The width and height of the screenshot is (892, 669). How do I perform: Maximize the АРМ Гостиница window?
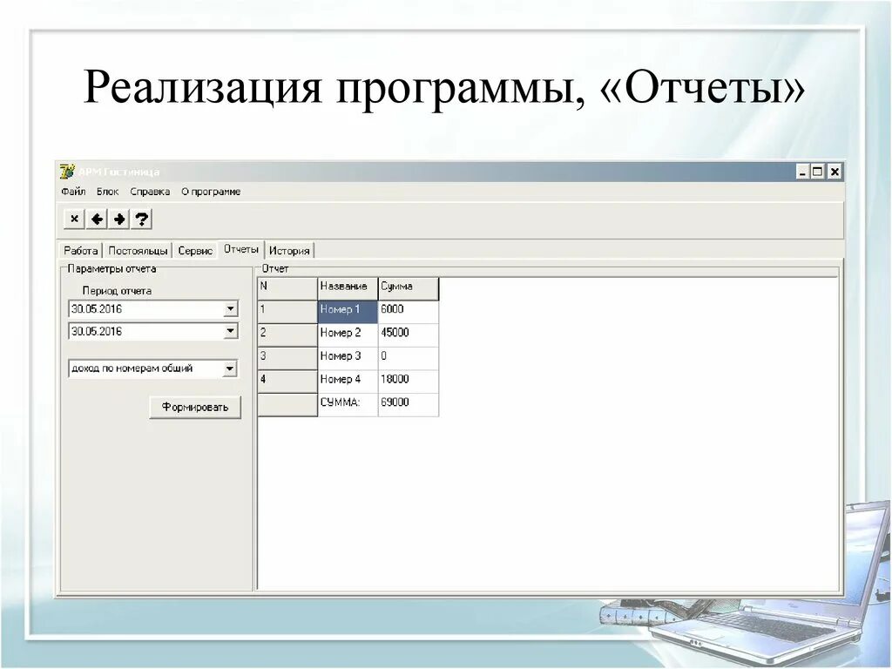pyautogui.click(x=817, y=172)
